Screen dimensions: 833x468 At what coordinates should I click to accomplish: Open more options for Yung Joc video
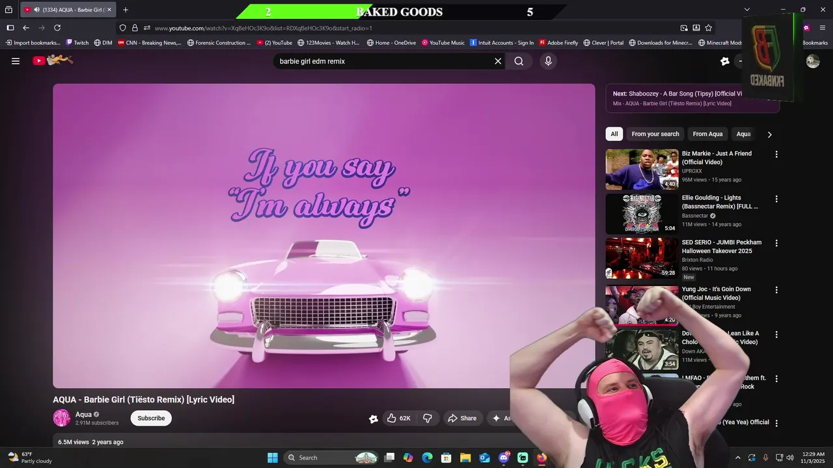coord(776,290)
